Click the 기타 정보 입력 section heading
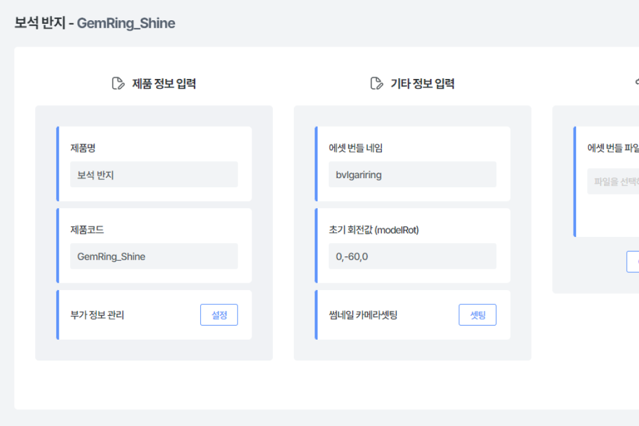 tap(422, 84)
